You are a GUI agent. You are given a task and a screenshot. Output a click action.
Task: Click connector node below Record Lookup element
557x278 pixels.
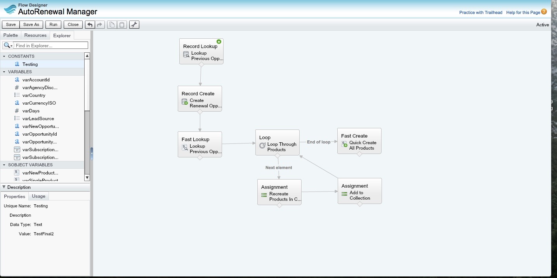(x=201, y=65)
